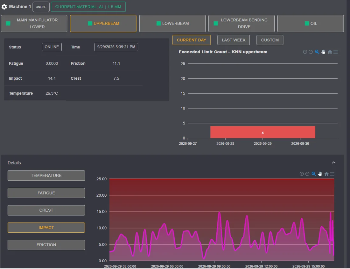Show FATIGUE details chart

pyautogui.click(x=46, y=193)
